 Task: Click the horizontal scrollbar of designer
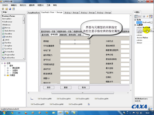click(x=83, y=93)
